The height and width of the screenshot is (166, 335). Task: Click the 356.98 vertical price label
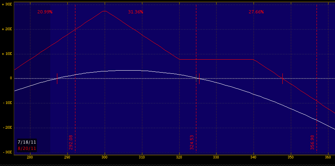313,142
